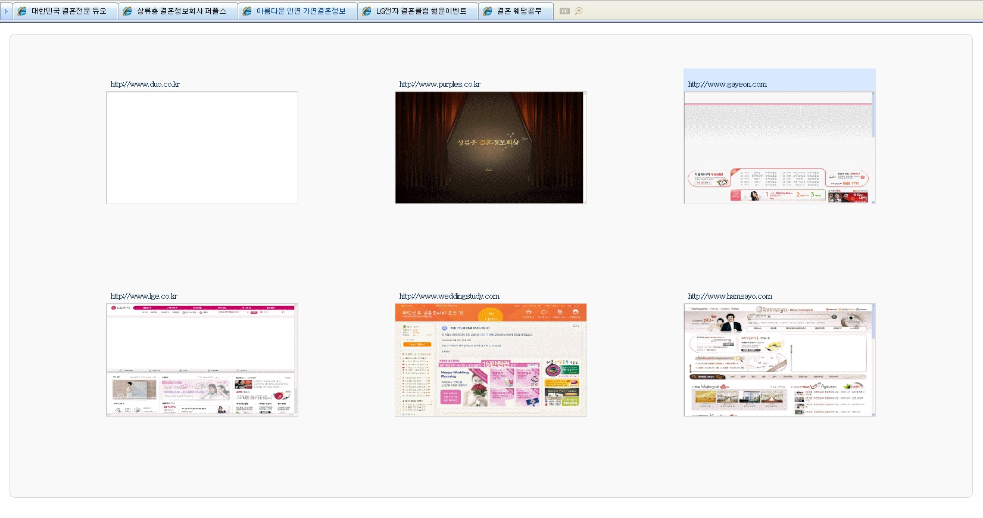Image resolution: width=983 pixels, height=518 pixels.
Task: Switch to the 대한민국 결혼전문 듀오 tab
Action: [x=68, y=11]
